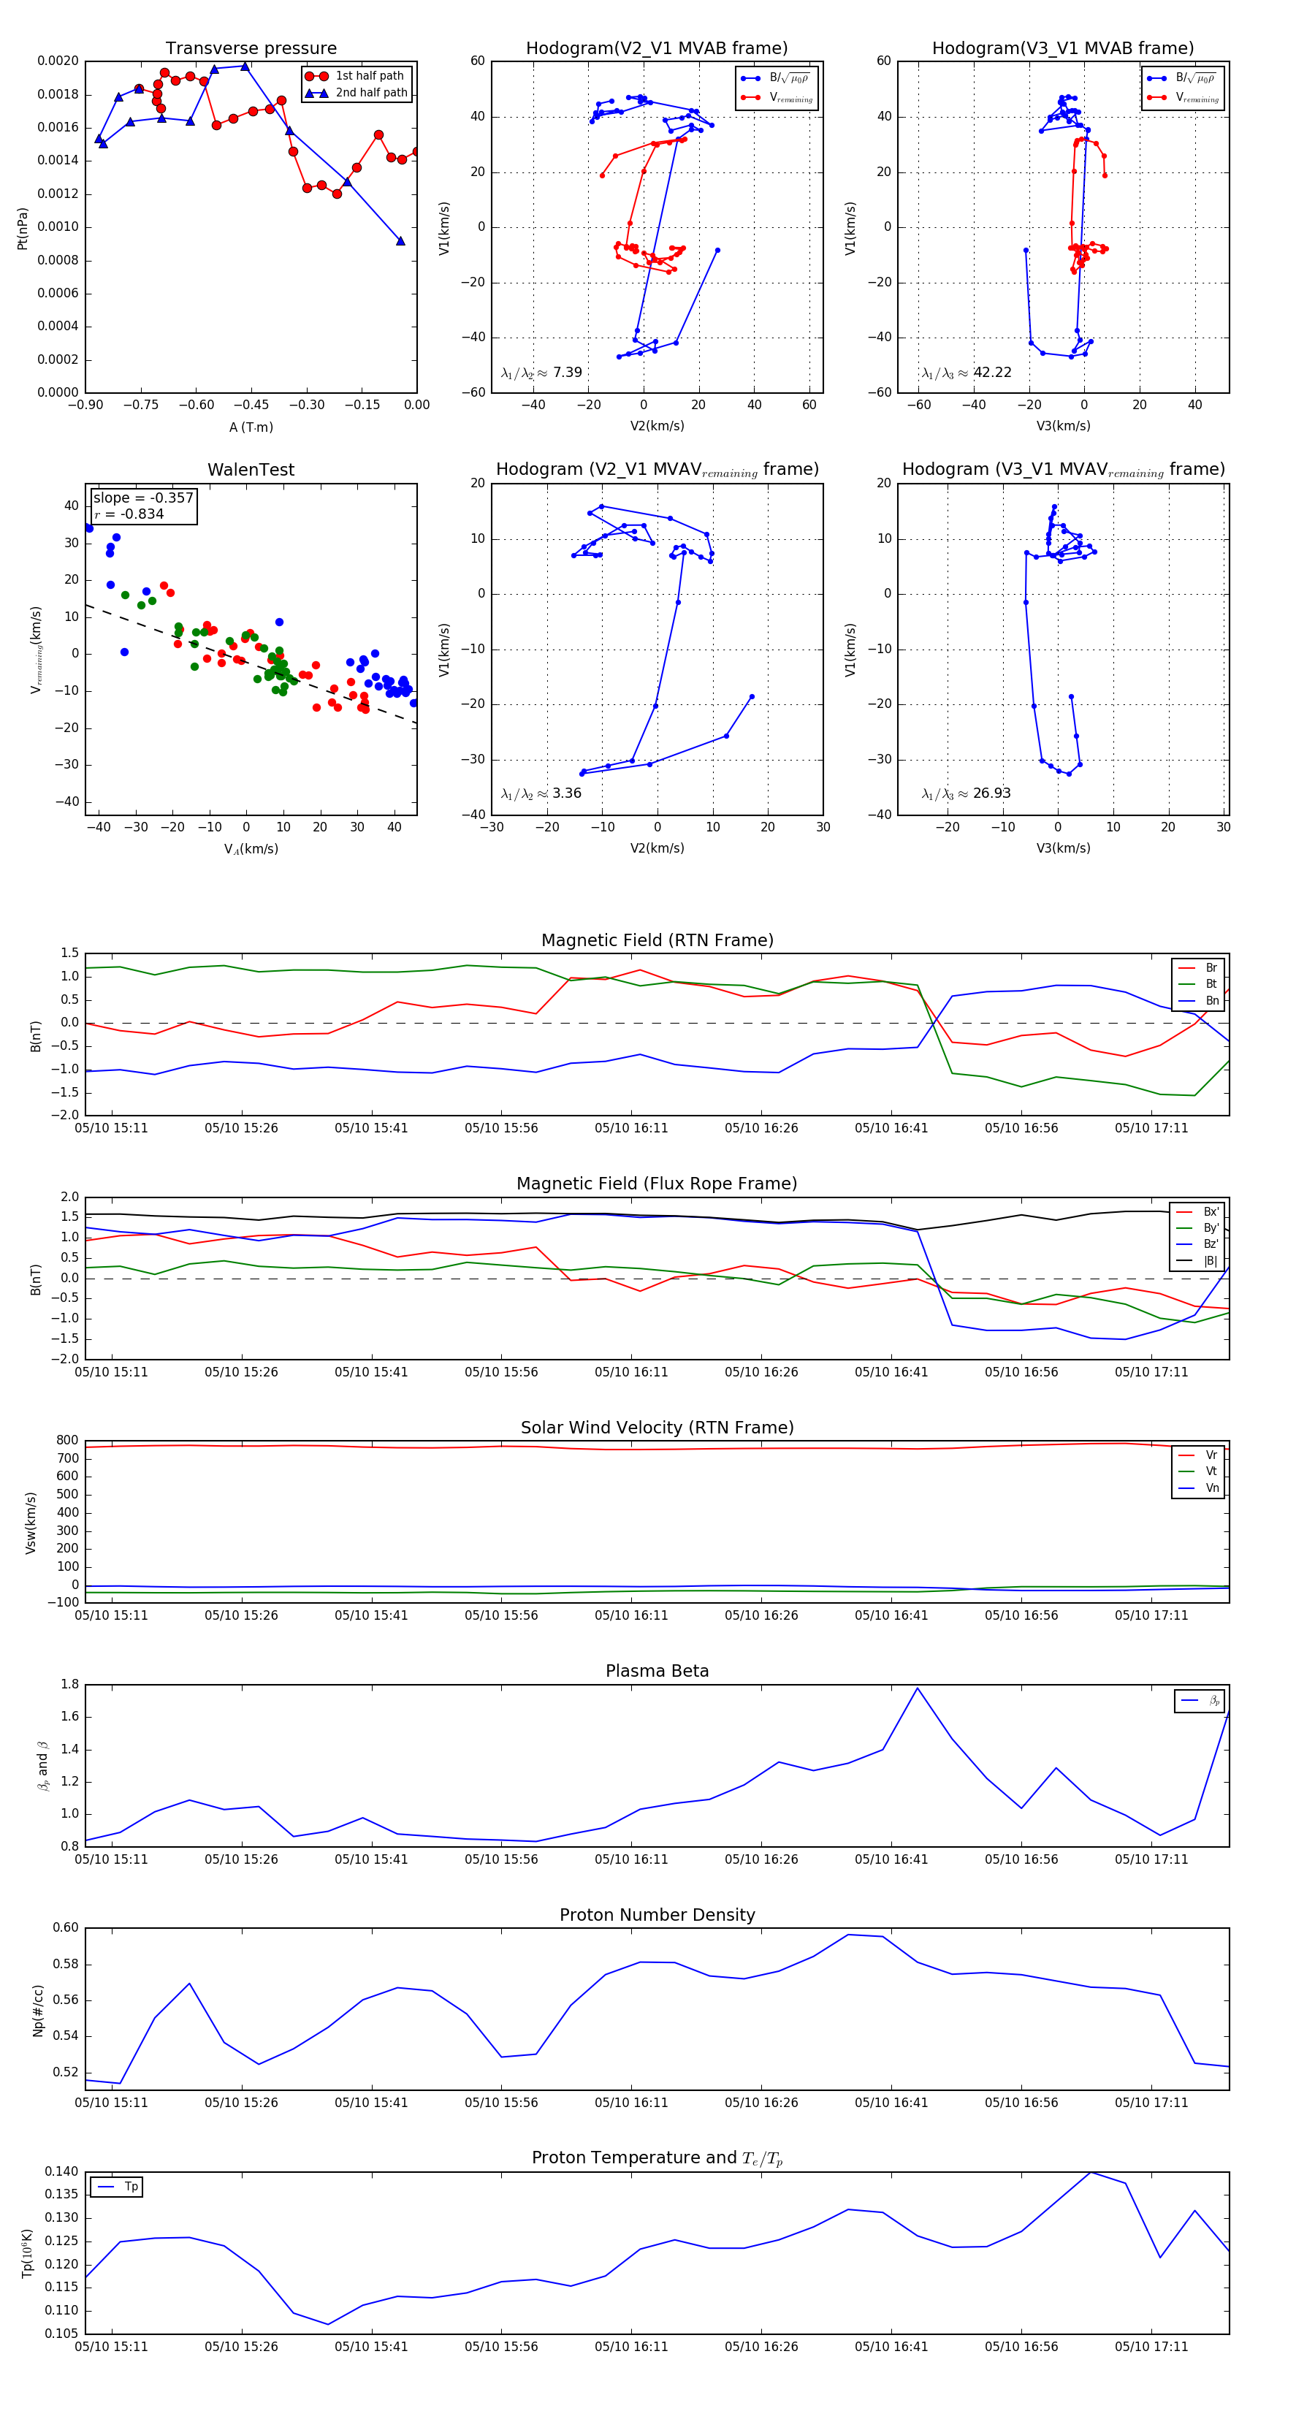The width and height of the screenshot is (1315, 2411).
Task: Select the 'Vr' legend entry
Action: pos(1198,1455)
